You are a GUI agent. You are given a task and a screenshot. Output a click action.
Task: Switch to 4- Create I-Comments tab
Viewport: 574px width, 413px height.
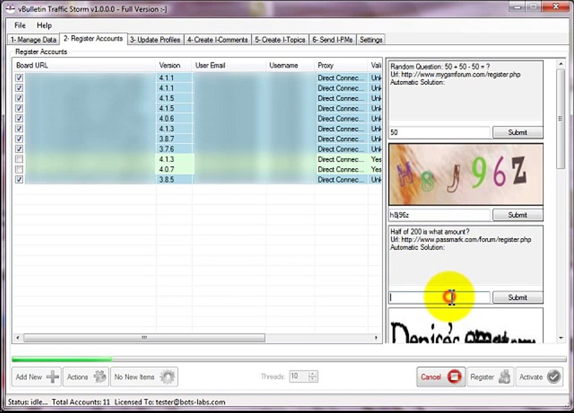(x=217, y=40)
